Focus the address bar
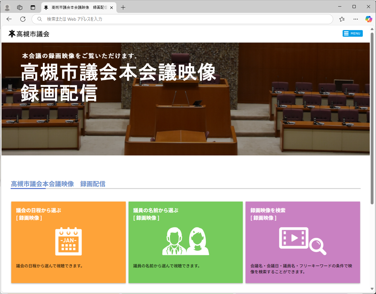Screen dimensions: 376x294 (182, 19)
